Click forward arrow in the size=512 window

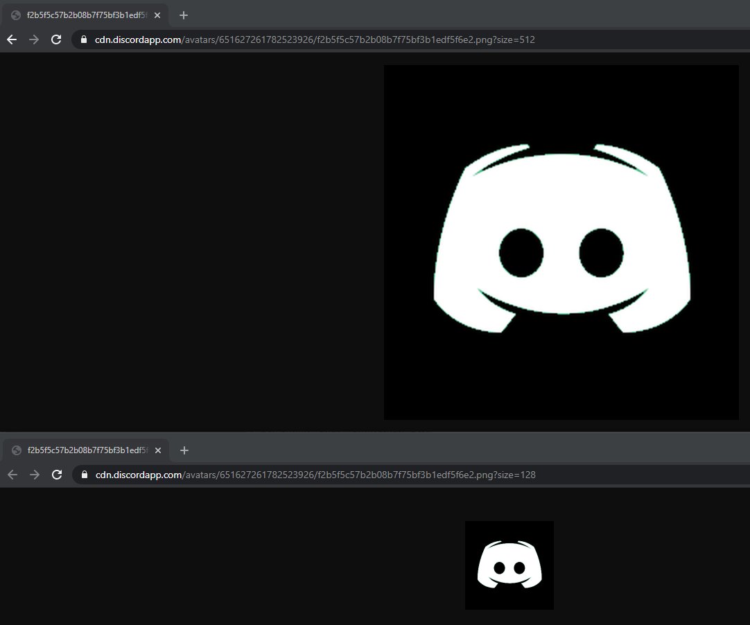pos(34,39)
